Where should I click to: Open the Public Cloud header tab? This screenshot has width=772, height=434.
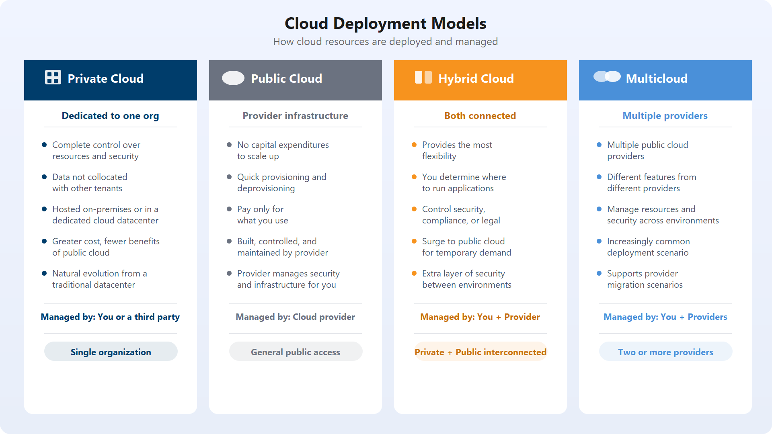(x=295, y=79)
